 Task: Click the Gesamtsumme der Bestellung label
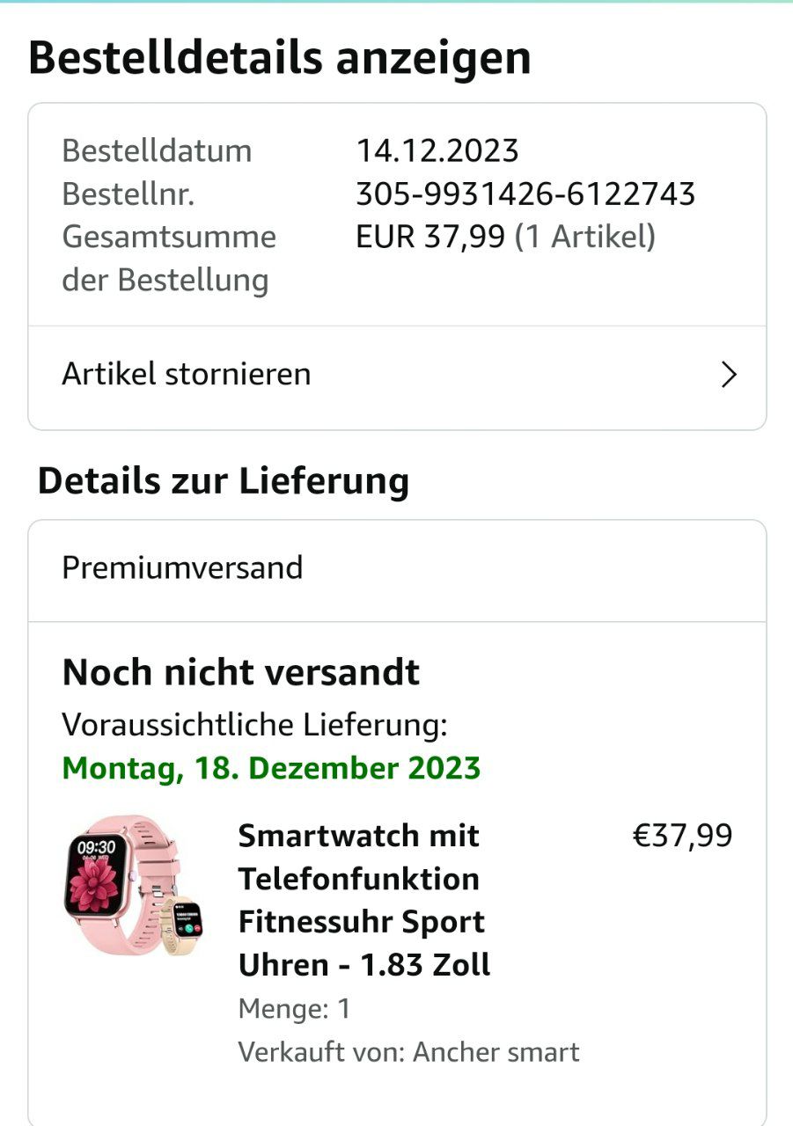pos(169,259)
